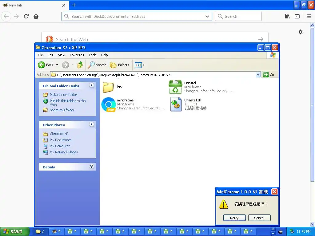This screenshot has height=236, width=315.
Task: Open the Views dropdown button
Action: click(x=139, y=65)
